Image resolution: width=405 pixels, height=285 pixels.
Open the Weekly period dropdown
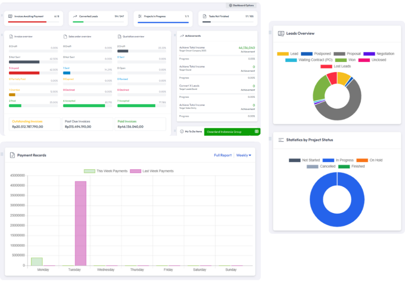244,155
